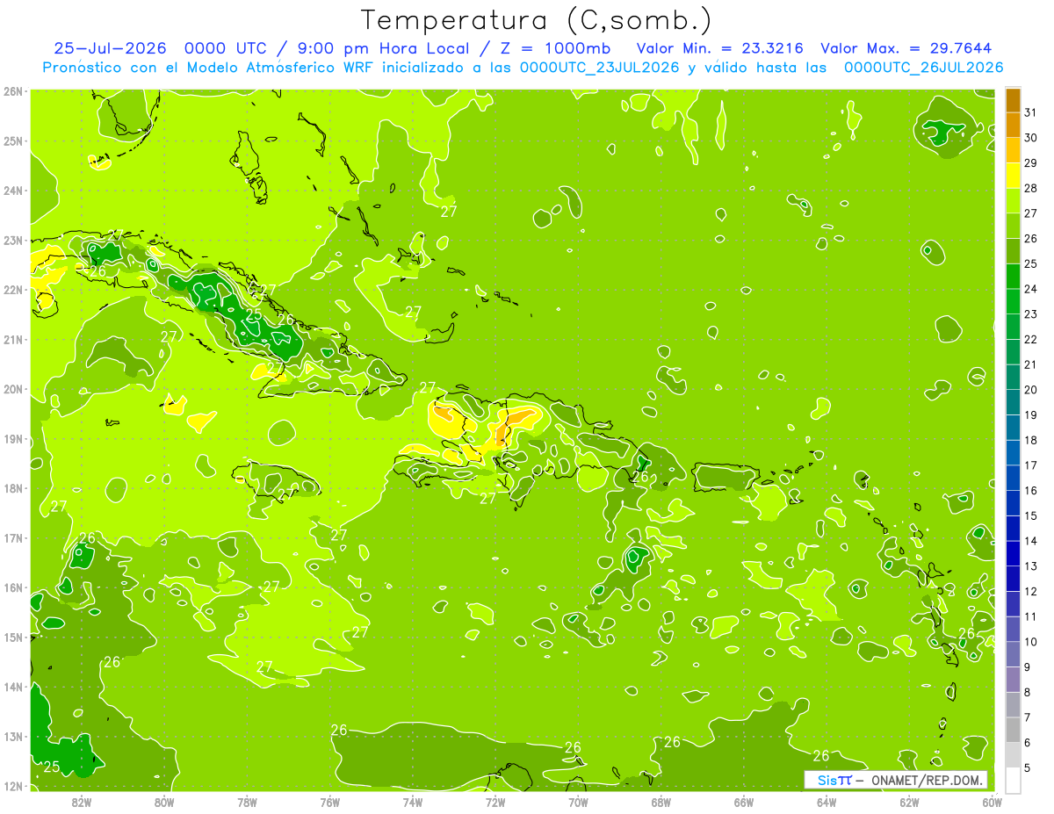Click the "26N" latitude label
The image size is (1054, 814).
(12, 91)
